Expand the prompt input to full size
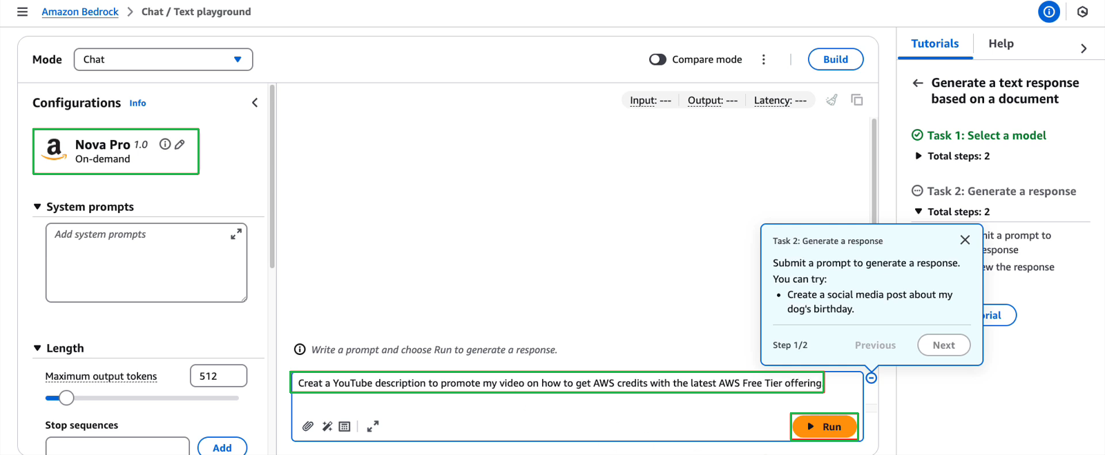Screen dimensions: 1105x455 click(373, 427)
